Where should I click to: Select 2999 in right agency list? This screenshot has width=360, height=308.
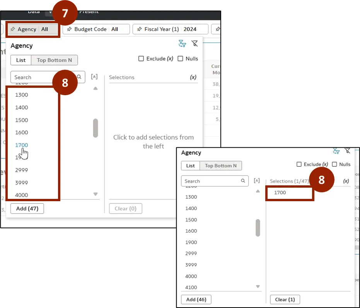coord(191,253)
